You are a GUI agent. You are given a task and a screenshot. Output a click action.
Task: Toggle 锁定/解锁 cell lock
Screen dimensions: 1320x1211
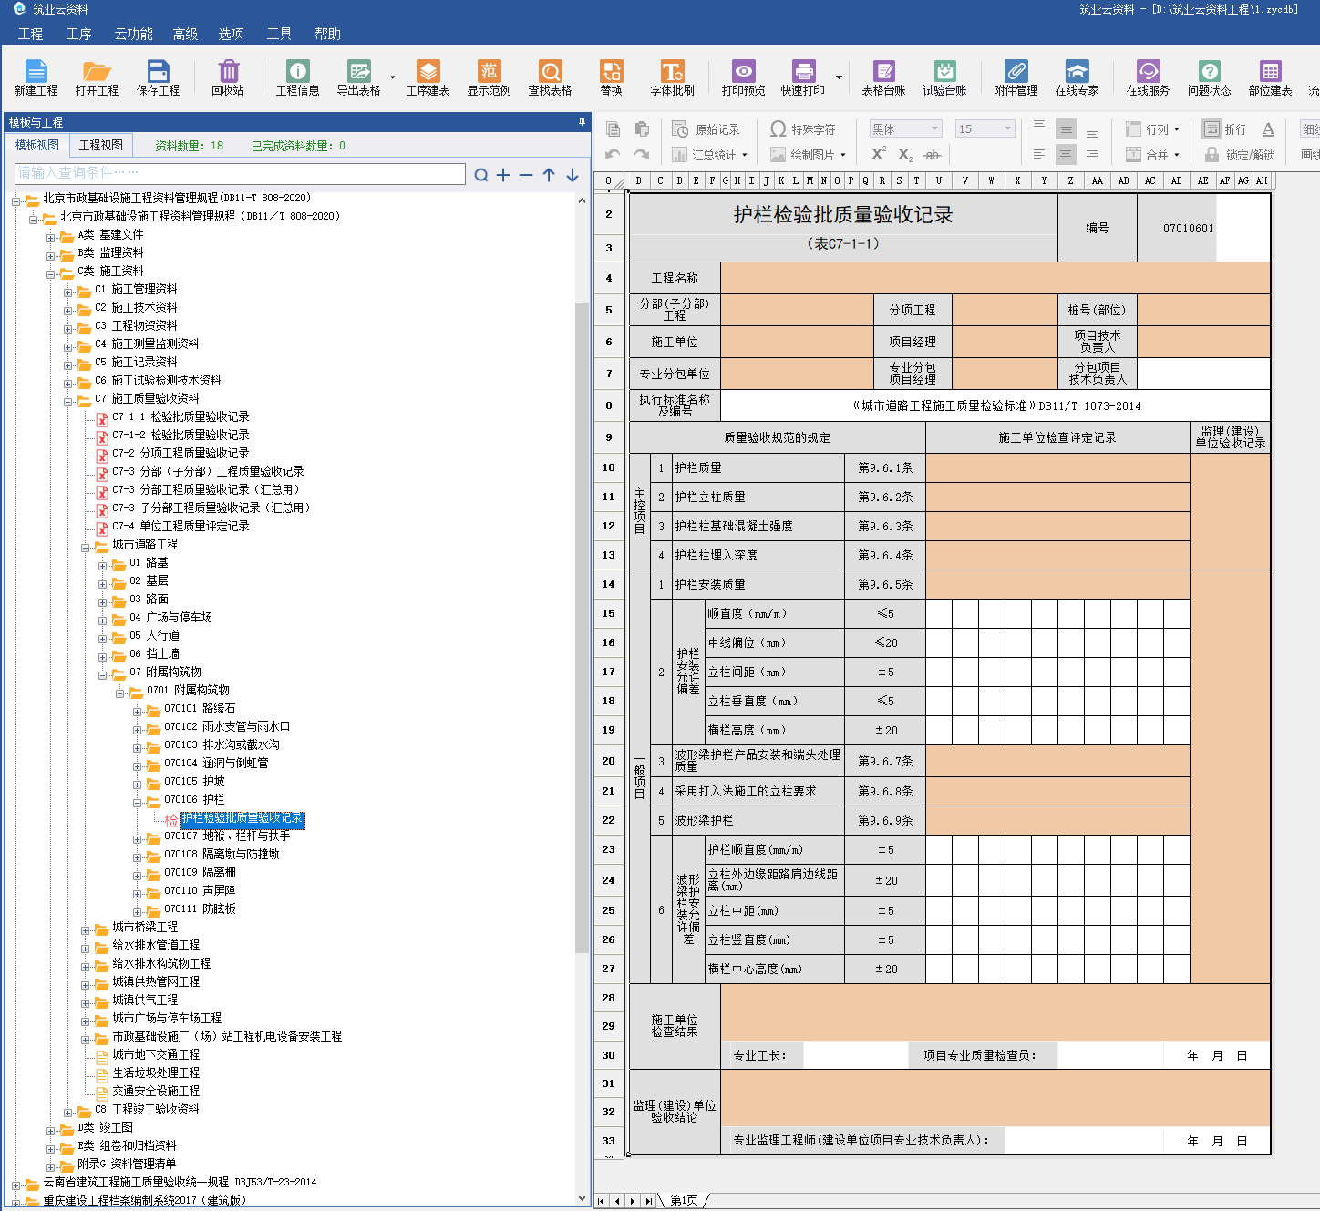point(1240,155)
